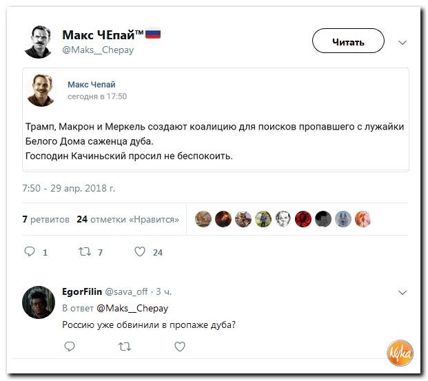Open the EgorFilin username link
The image size is (428, 381).
[x=82, y=292]
